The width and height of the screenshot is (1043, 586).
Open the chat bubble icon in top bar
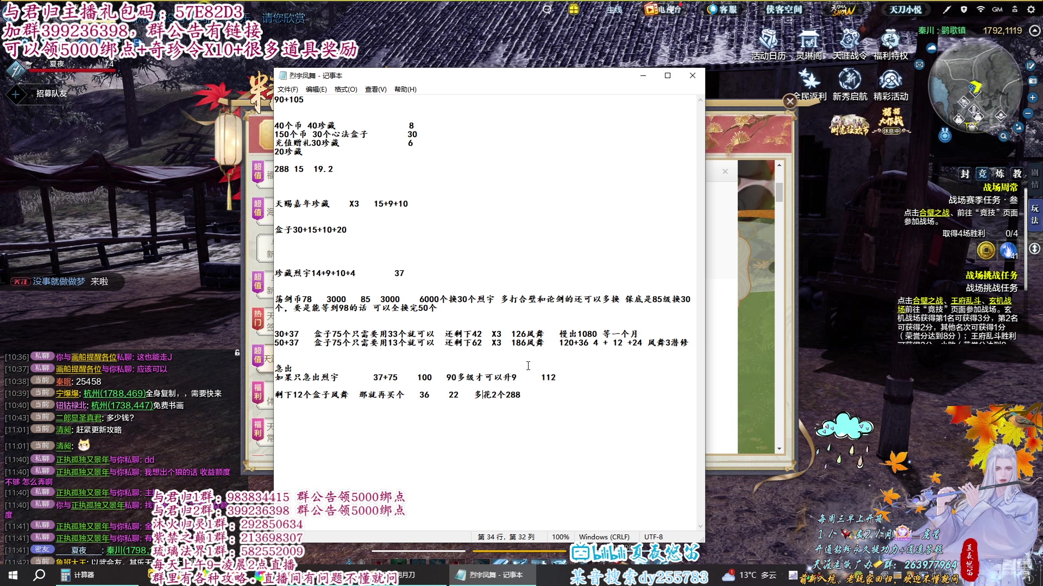click(547, 10)
